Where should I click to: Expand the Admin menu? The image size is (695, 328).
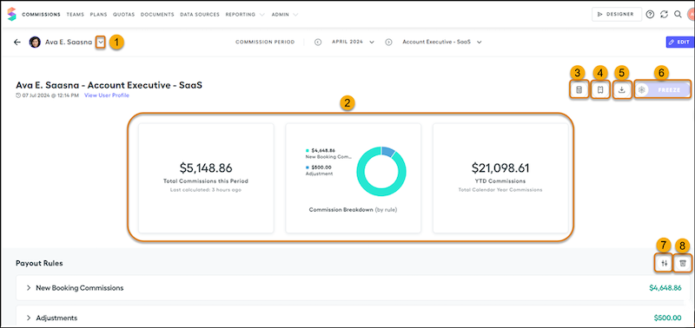pos(285,14)
